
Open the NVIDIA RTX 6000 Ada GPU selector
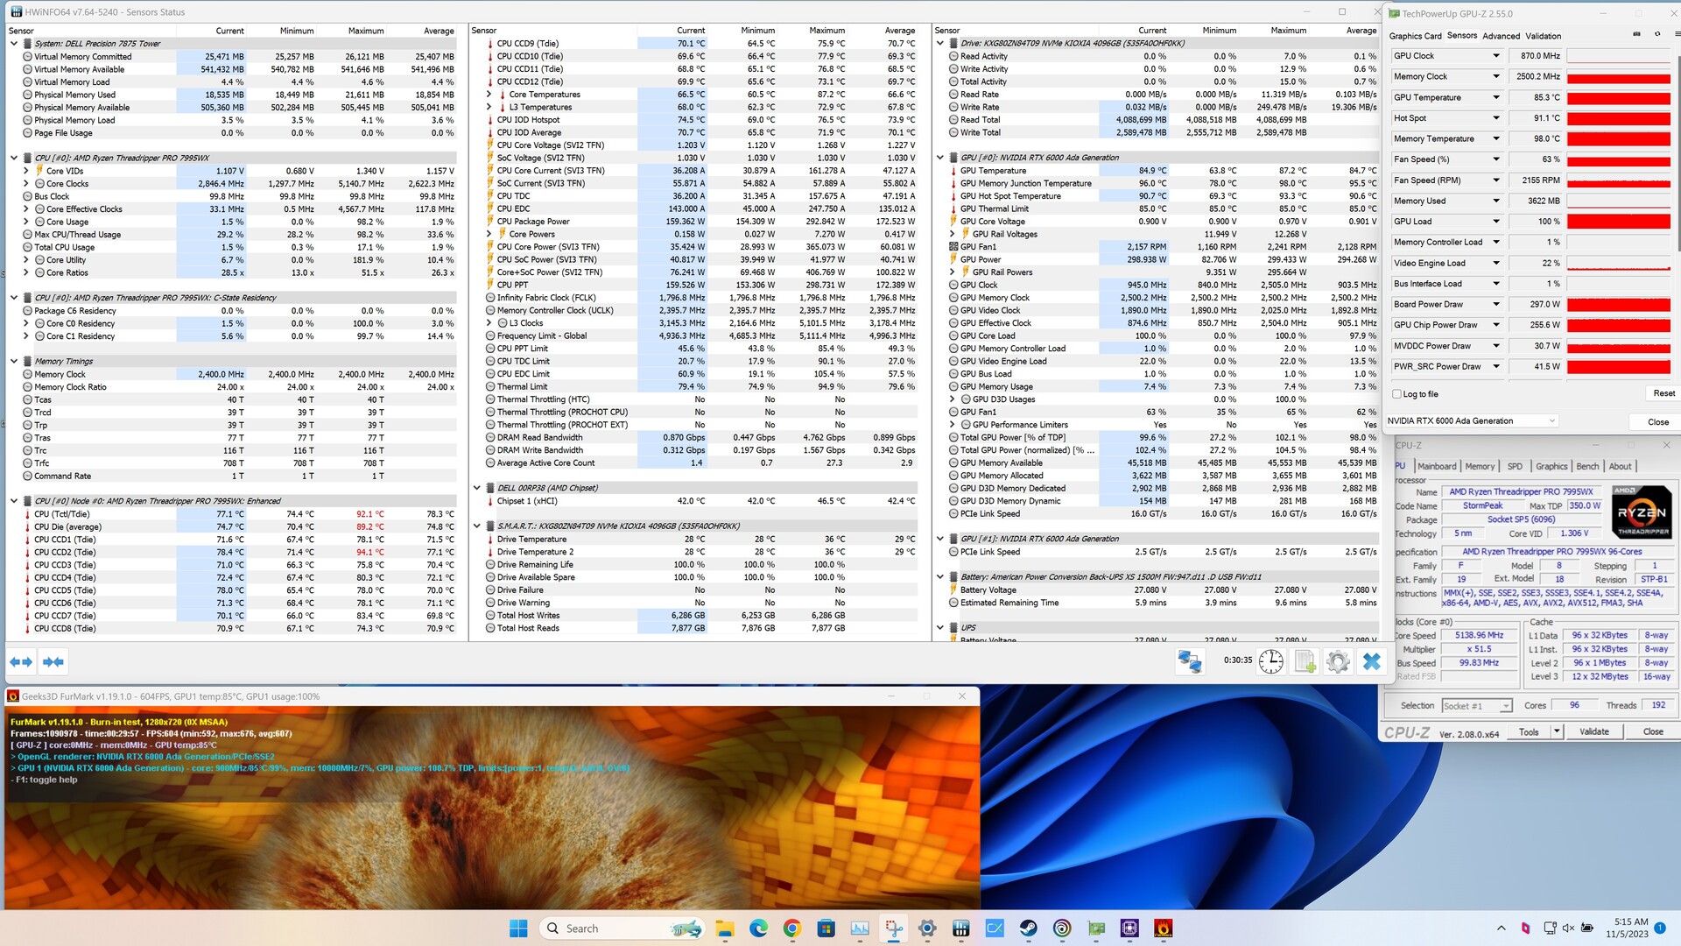[x=1471, y=421]
